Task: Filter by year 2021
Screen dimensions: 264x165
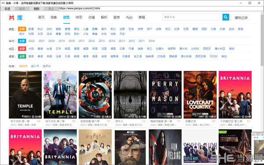Action: pos(41,41)
